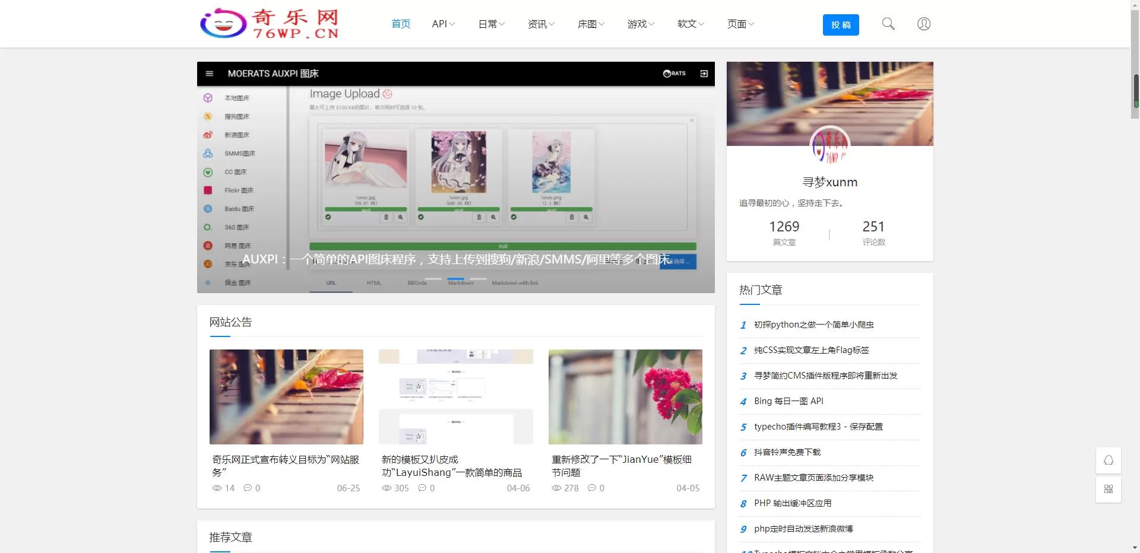The image size is (1140, 553).
Task: Open the 抖音铃声免费下载 popular article
Action: [x=787, y=452]
